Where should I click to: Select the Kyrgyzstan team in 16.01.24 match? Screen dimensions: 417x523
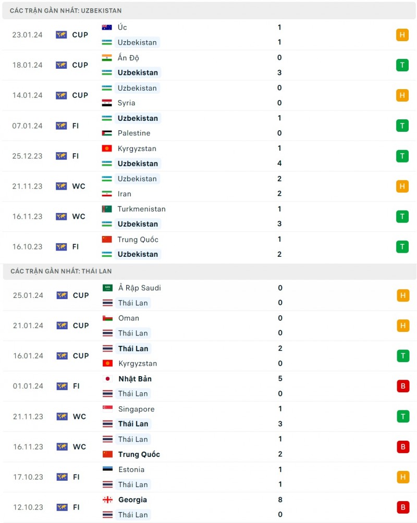[137, 364]
